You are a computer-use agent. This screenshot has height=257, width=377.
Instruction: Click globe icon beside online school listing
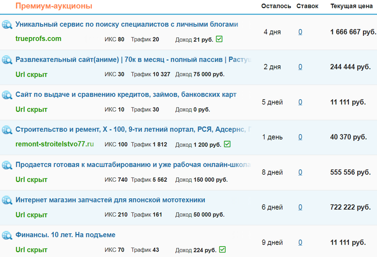coord(7,165)
